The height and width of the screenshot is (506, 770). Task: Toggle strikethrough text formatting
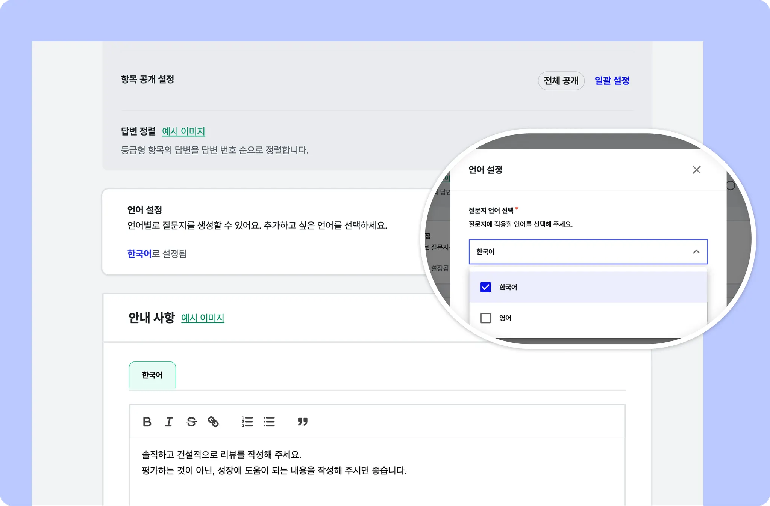[191, 422]
